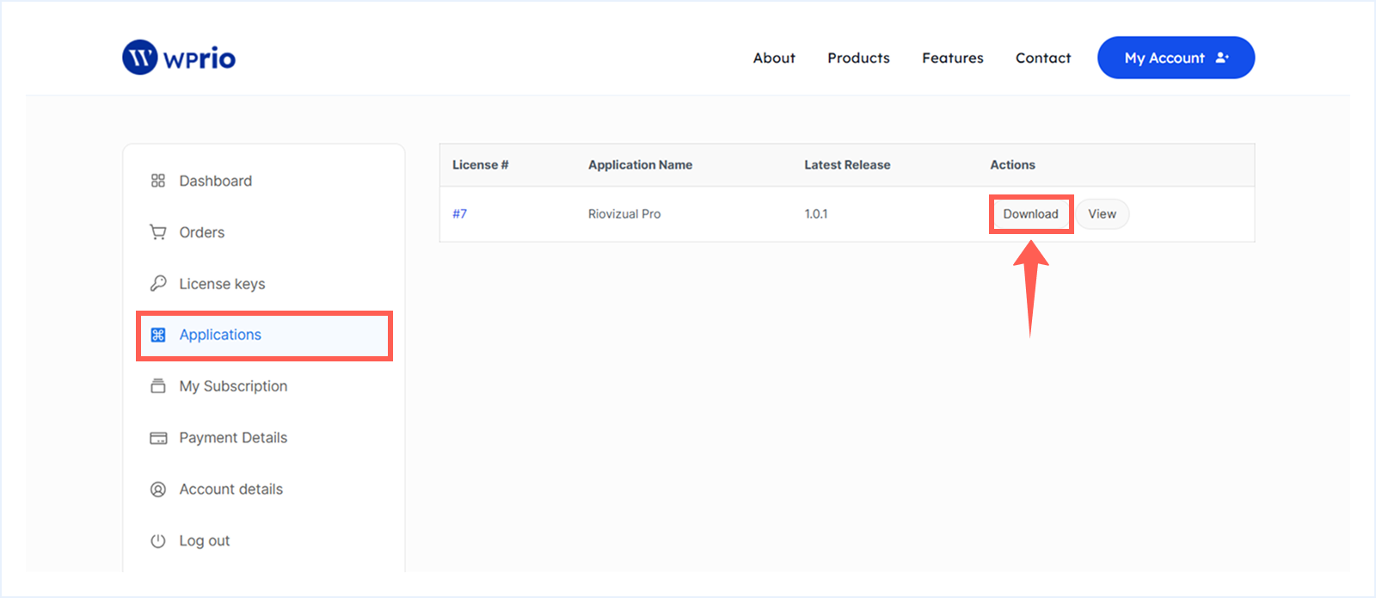Go to Products in top navigation
Screen dimensions: 1376x598
point(858,58)
